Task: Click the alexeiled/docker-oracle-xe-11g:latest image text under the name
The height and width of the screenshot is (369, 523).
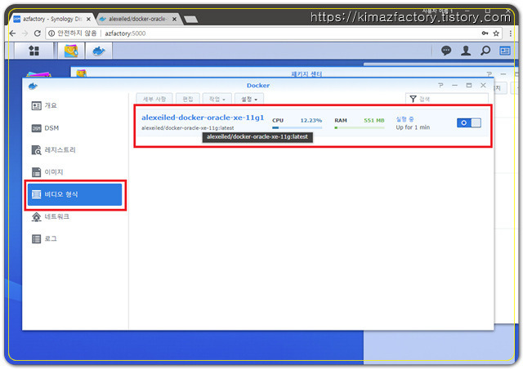Action: (x=187, y=128)
